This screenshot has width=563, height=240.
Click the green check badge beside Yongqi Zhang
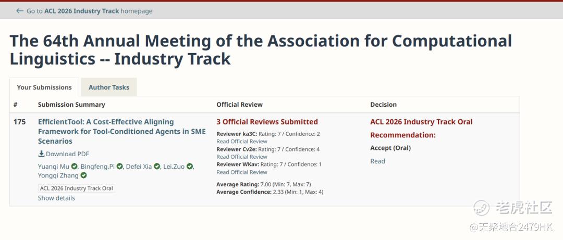click(84, 176)
